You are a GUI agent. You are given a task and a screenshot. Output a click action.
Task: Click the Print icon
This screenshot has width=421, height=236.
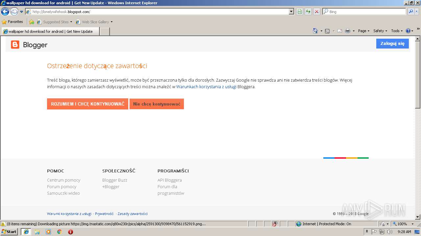click(x=348, y=31)
